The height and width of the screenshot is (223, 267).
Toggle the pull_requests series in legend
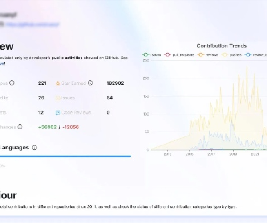point(179,54)
